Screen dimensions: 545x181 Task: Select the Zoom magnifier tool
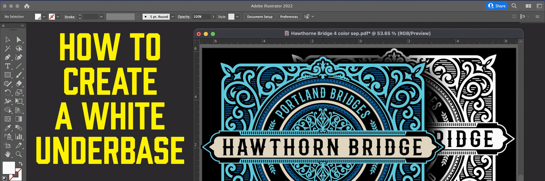[19, 154]
